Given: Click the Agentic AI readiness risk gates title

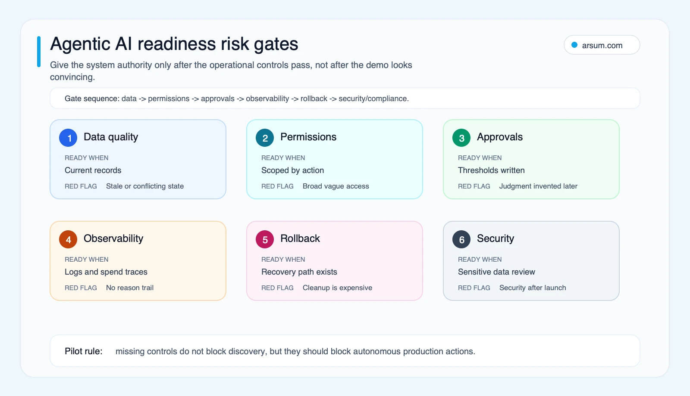Looking at the screenshot, I should 174,44.
